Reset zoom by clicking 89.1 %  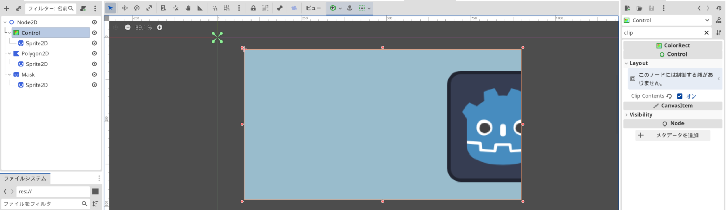(x=144, y=27)
